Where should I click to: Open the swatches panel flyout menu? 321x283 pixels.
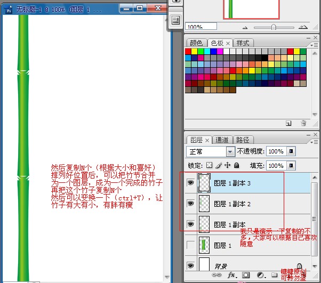tap(314, 45)
